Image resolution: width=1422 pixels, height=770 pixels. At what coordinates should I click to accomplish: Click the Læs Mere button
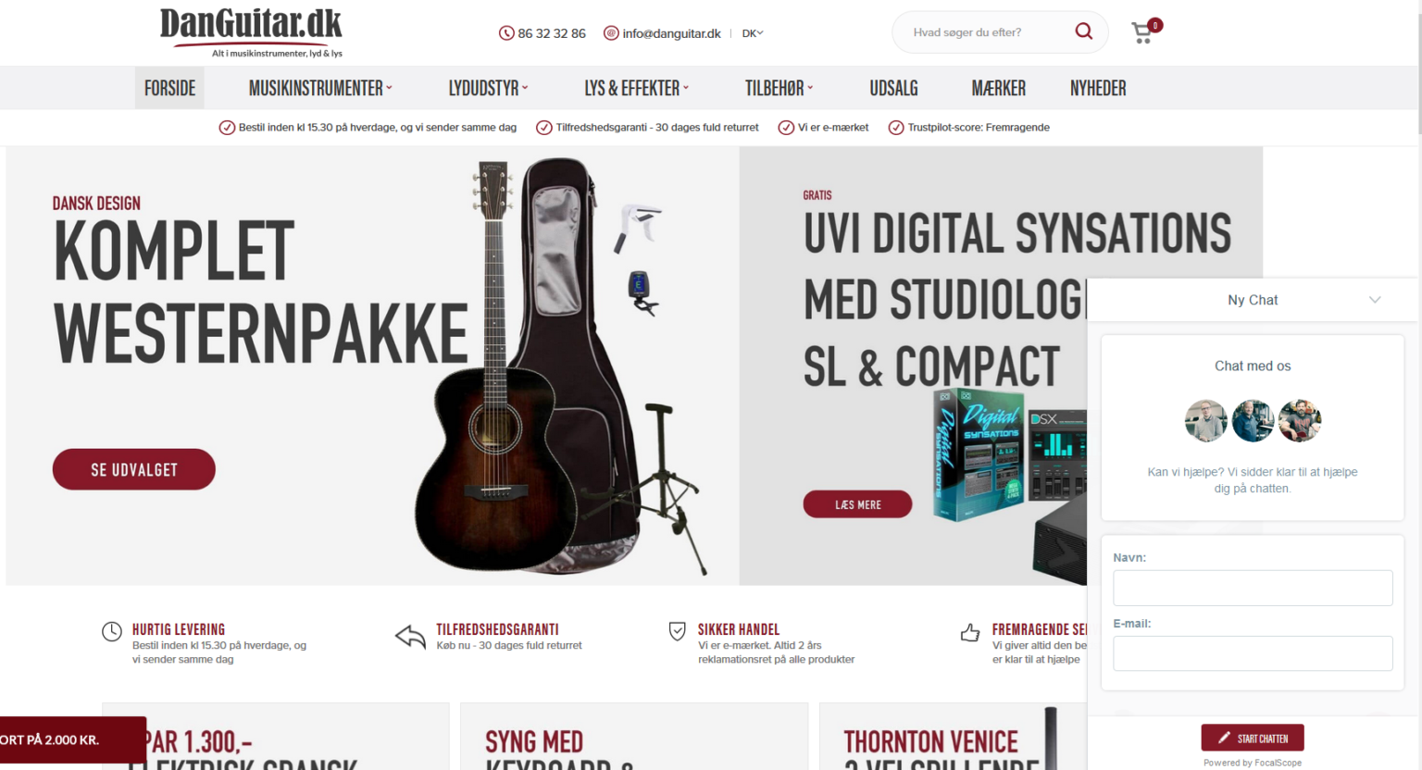[857, 504]
